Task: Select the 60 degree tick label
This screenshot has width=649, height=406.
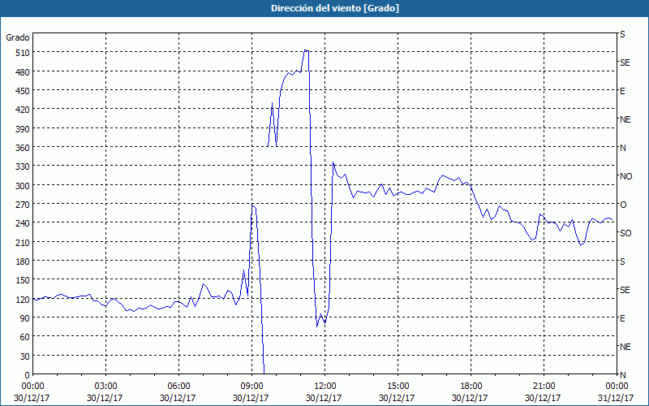Action: click(24, 337)
